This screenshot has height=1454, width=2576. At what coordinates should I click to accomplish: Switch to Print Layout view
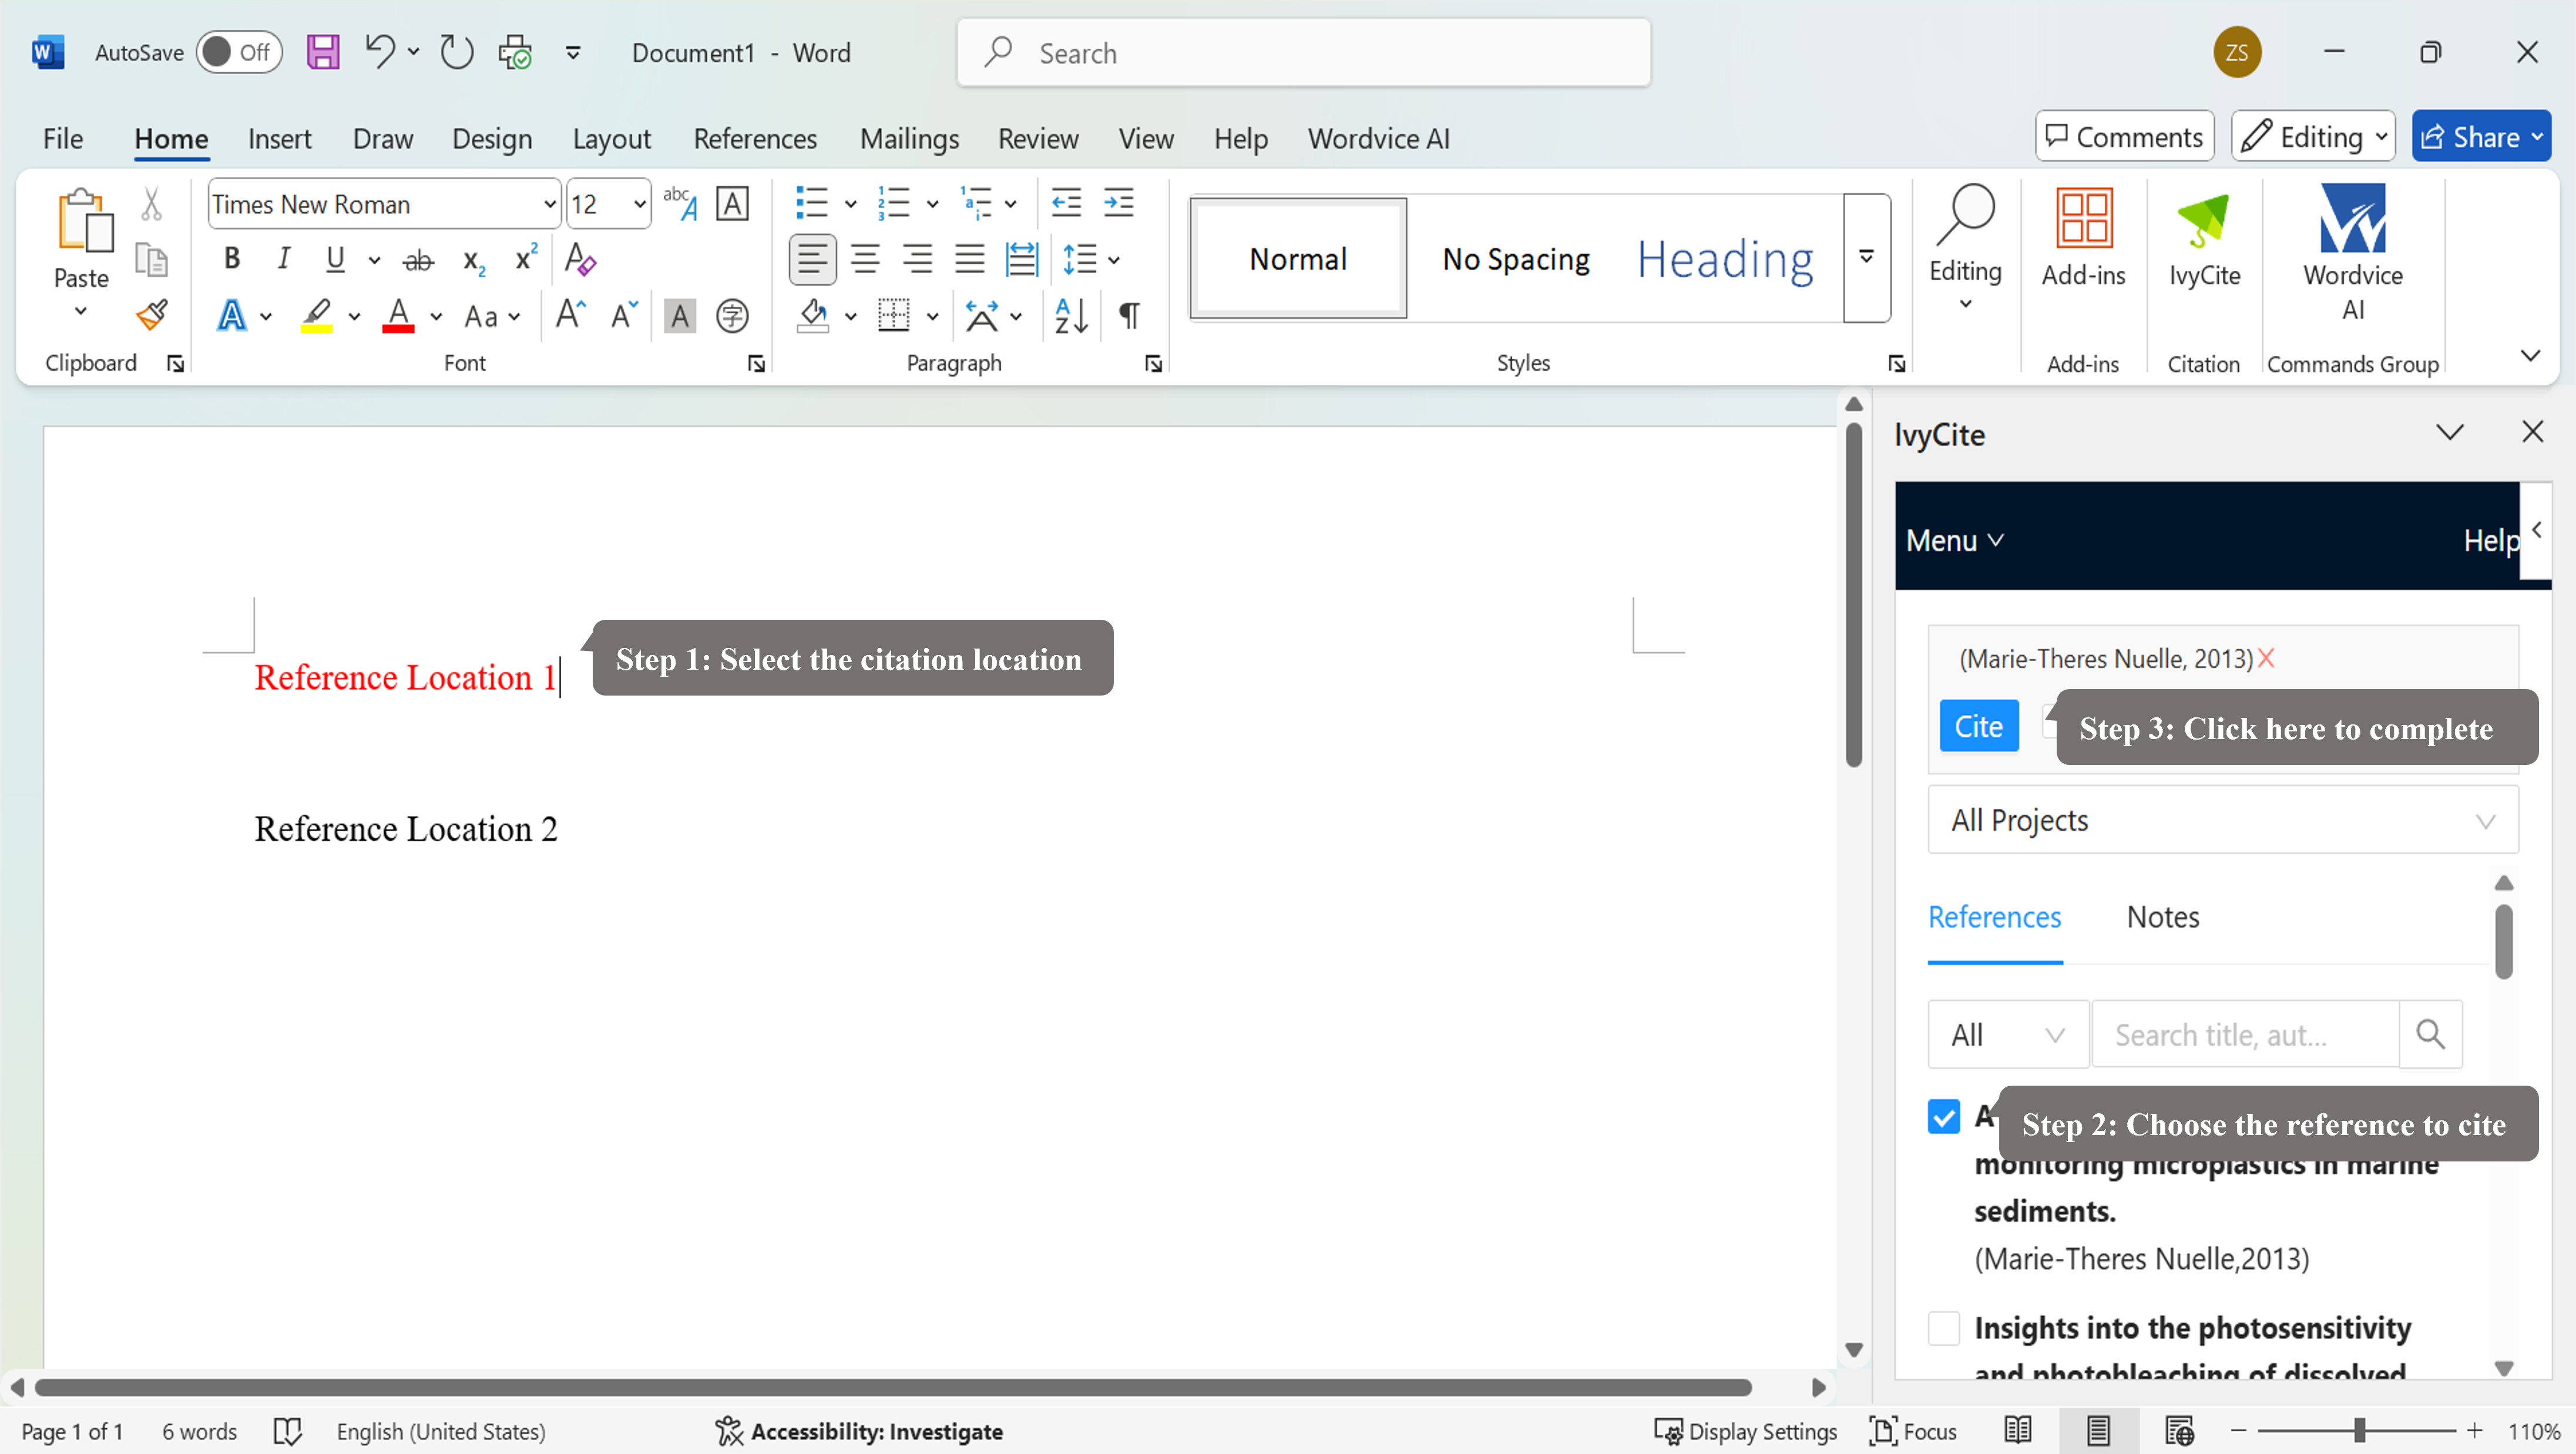coord(2098,1431)
